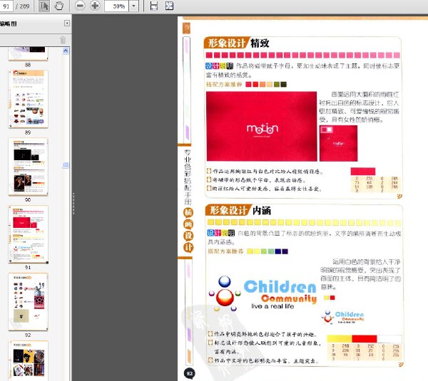428x381 pixels.
Task: Open the page 88 thumbnail at top
Action: tap(28, 53)
